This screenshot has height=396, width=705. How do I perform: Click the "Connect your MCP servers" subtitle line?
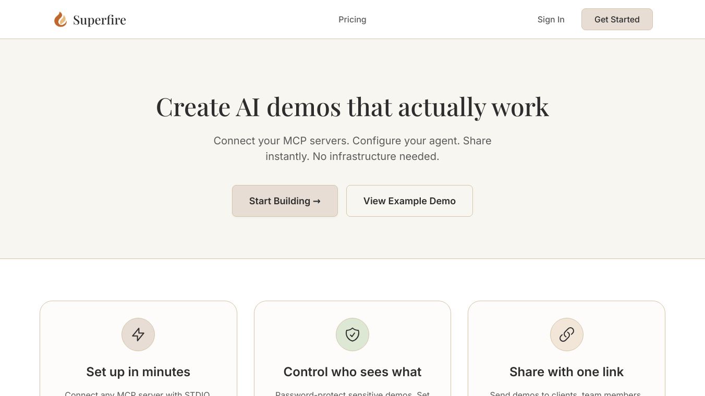coord(352,141)
